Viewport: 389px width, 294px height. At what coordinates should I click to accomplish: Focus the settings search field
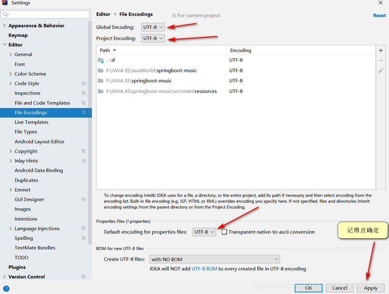coord(45,15)
